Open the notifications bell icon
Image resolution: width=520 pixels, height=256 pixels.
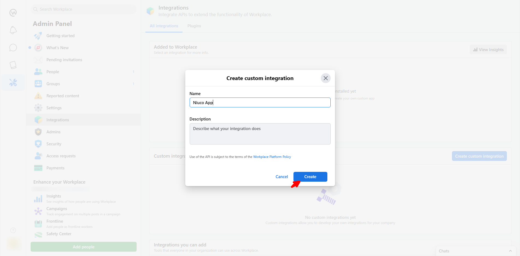[13, 30]
